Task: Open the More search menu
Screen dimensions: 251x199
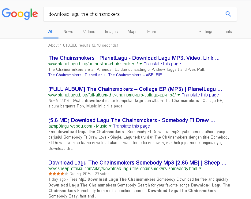Action: [x=152, y=31]
